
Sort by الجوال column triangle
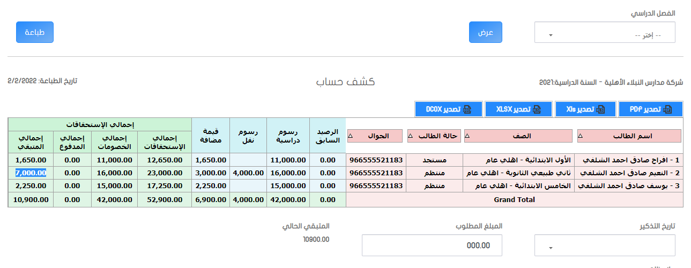point(351,136)
